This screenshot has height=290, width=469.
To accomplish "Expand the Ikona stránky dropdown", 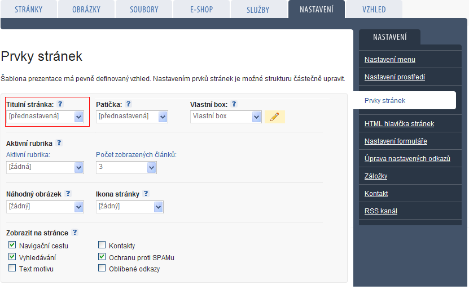I will coord(129,207).
